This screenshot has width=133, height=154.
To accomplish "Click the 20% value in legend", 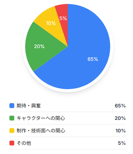I will tap(120, 118).
